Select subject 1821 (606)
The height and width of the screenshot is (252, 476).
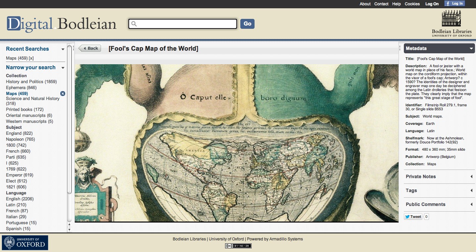click(x=16, y=187)
